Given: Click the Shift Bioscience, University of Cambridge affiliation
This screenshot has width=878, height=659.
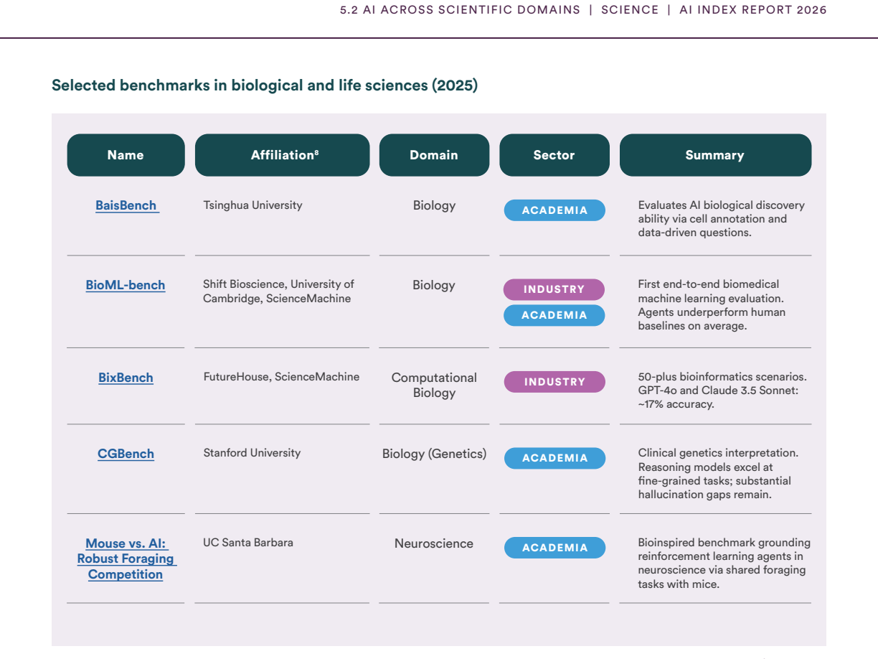Looking at the screenshot, I should click(x=279, y=291).
